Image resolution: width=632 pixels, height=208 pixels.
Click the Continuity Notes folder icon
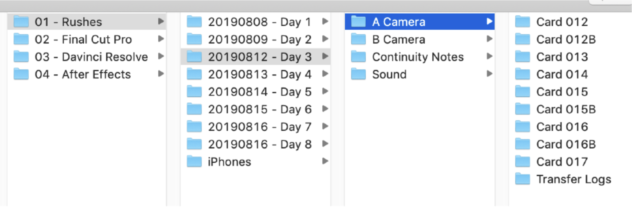(358, 57)
